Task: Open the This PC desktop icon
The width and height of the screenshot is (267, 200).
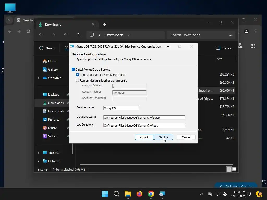Action: click(10, 8)
